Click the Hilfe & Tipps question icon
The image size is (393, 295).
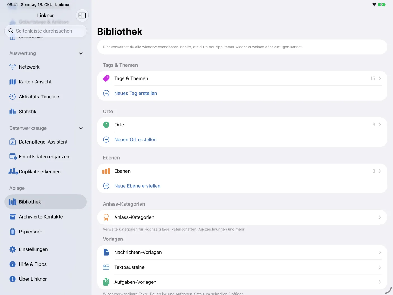tap(12, 264)
